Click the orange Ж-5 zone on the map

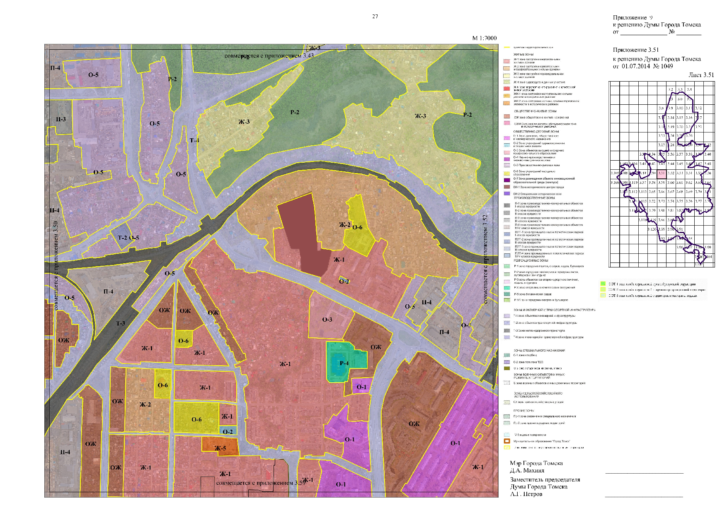point(220,448)
